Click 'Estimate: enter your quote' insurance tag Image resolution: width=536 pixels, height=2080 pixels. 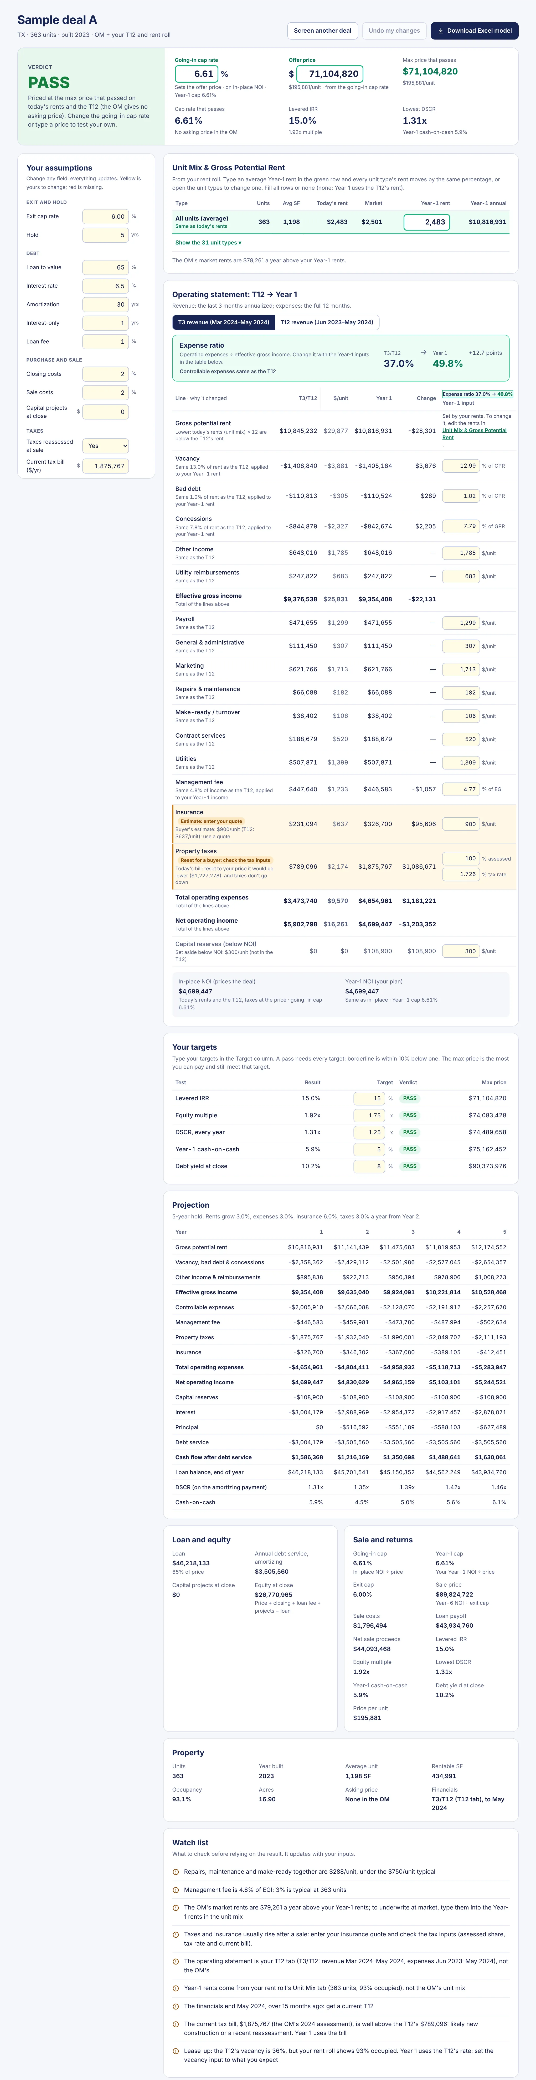point(211,821)
